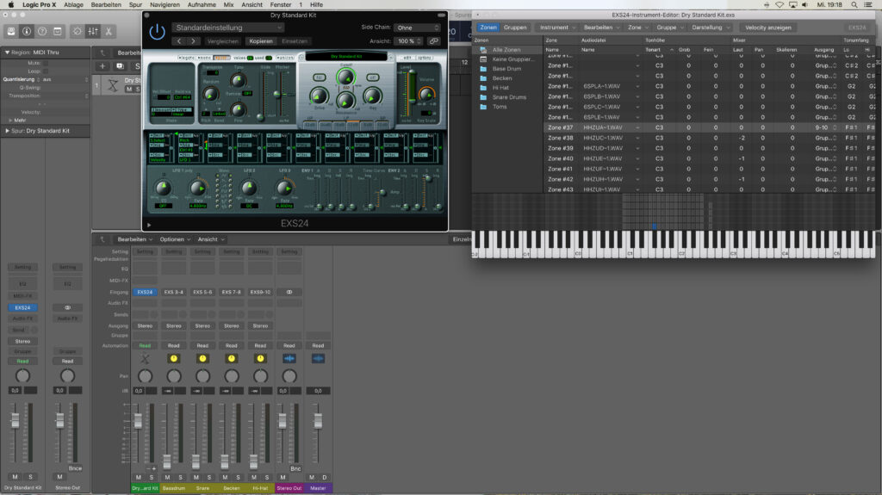Click Bassdrum channel yellow instrument icon
Image resolution: width=882 pixels, height=495 pixels.
(174, 358)
